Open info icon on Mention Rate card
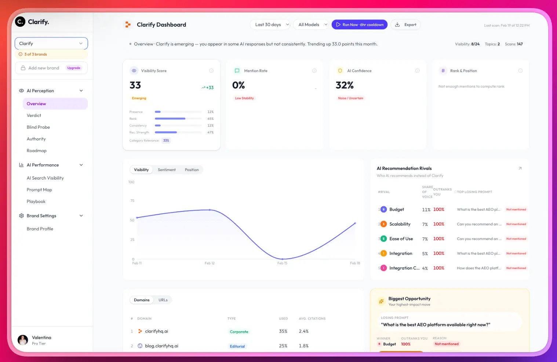The width and height of the screenshot is (557, 362). pos(314,71)
